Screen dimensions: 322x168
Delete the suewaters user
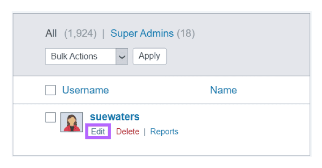click(x=128, y=131)
